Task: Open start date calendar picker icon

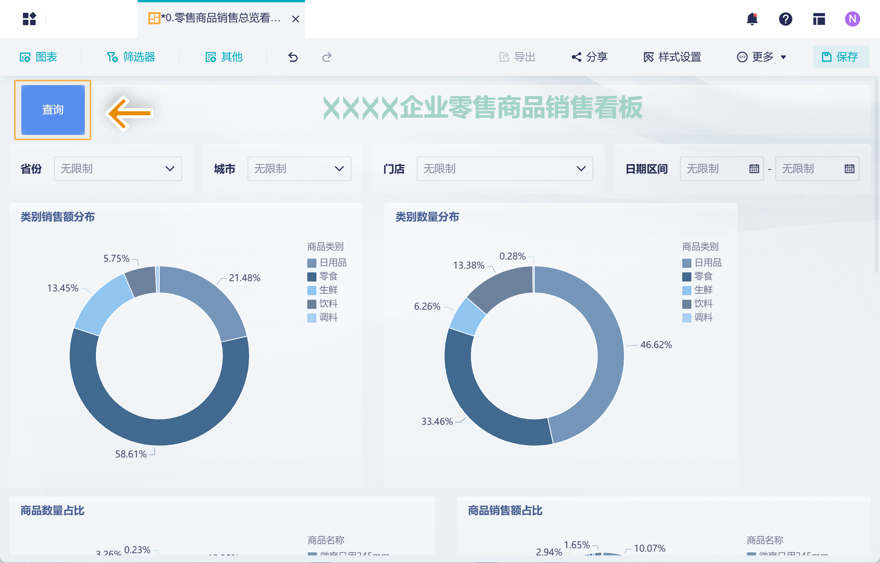Action: 754,169
